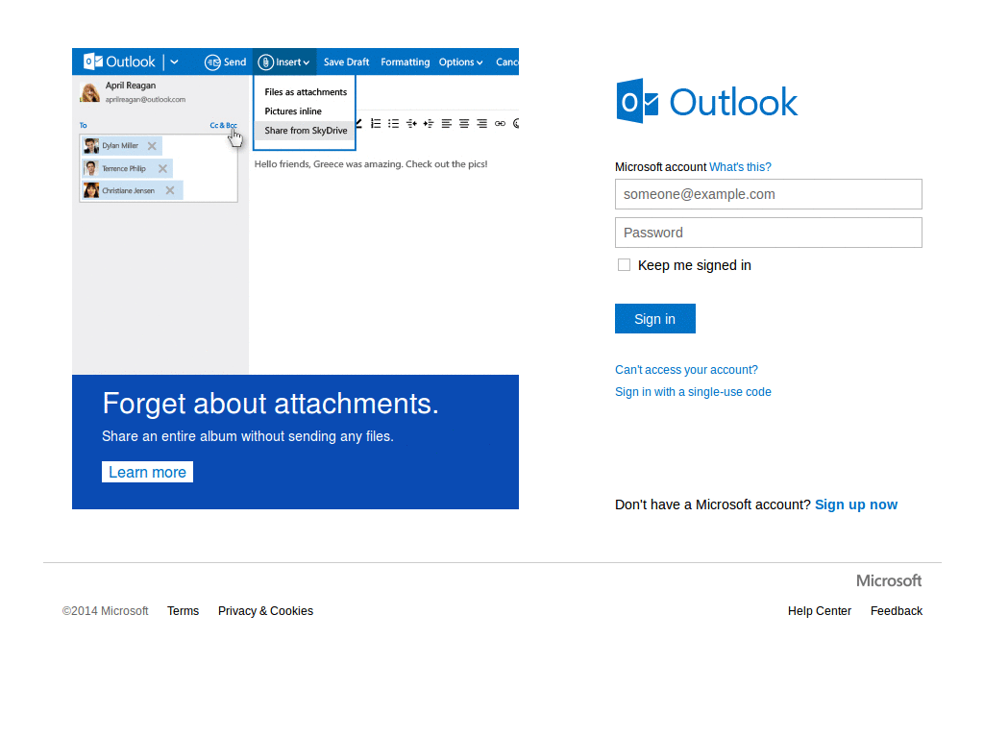Click the Send envelope icon

point(212,62)
